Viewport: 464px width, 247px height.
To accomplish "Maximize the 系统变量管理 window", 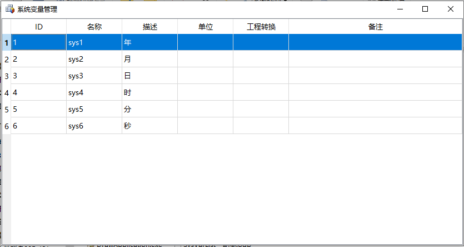I will (425, 9).
